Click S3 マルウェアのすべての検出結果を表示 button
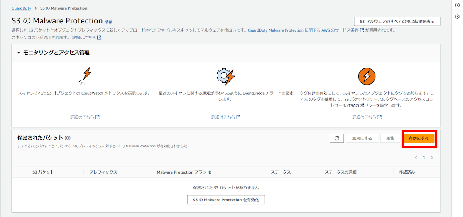463x217 pixels. point(397,22)
